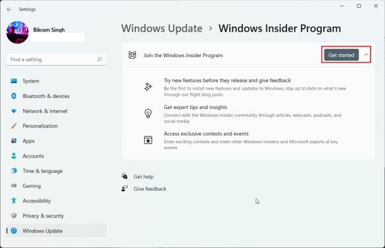Click the Time & language globe icon
The image size is (385, 248).
click(14, 171)
